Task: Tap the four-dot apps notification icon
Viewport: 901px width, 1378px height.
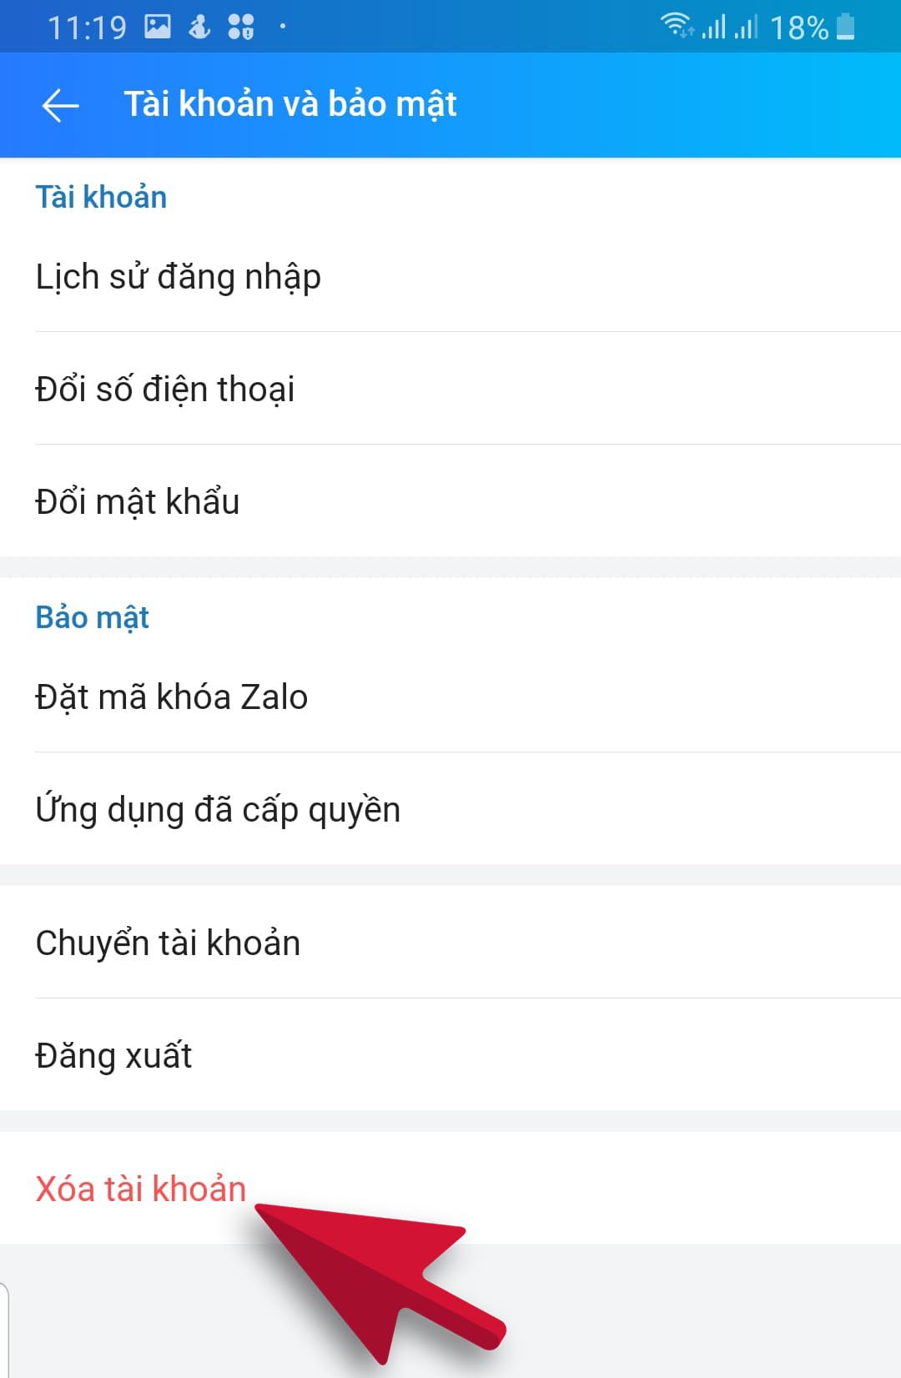Action: click(x=241, y=27)
